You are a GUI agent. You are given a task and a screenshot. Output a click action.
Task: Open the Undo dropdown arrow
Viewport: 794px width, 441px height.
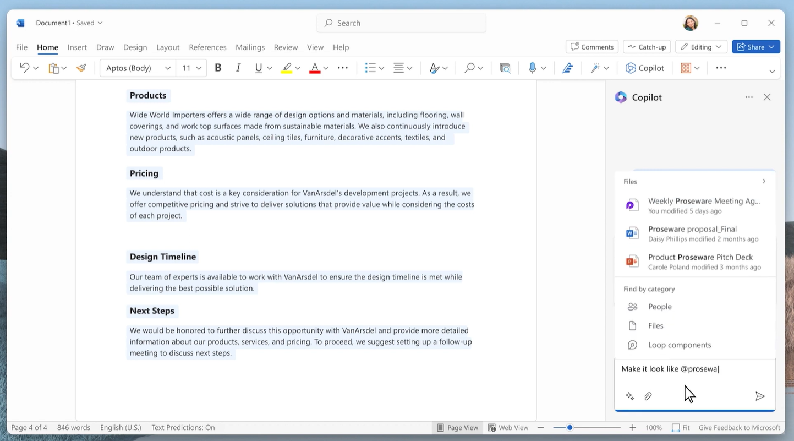coord(36,68)
